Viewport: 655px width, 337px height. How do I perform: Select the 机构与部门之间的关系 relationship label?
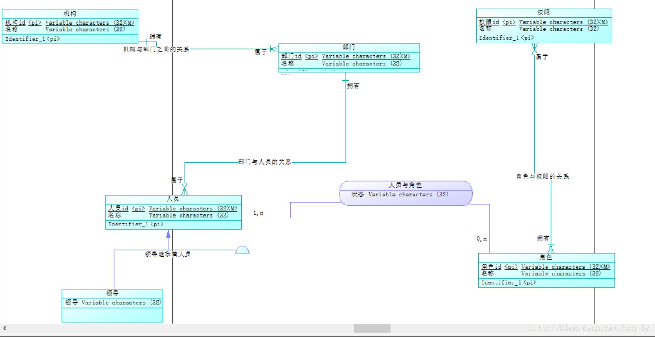click(156, 49)
